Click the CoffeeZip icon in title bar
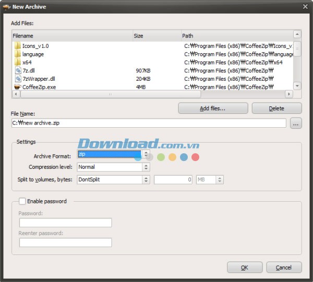This screenshot has width=313, height=282. coord(6,6)
